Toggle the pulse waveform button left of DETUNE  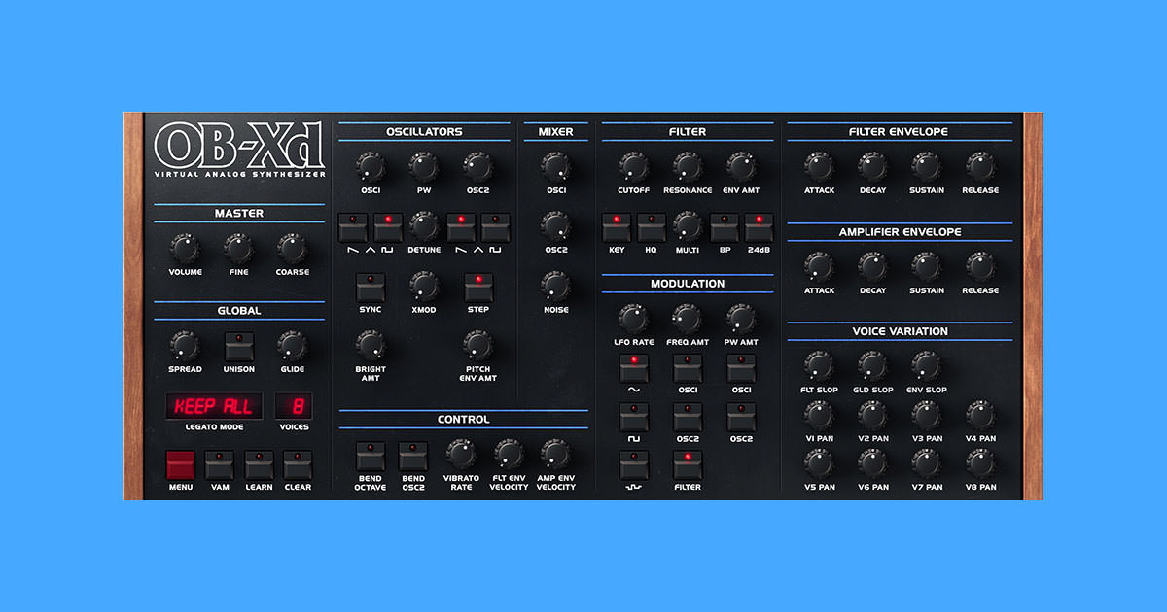click(388, 227)
